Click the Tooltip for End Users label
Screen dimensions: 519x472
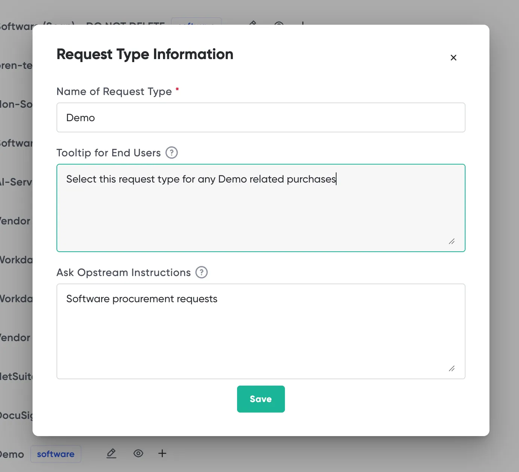pyautogui.click(x=109, y=153)
